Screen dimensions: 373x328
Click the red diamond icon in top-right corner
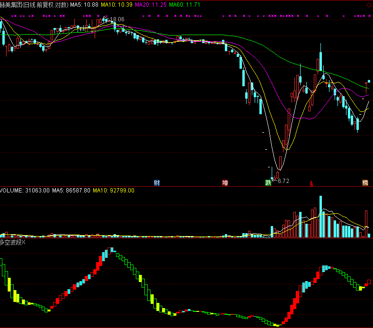coord(369,5)
